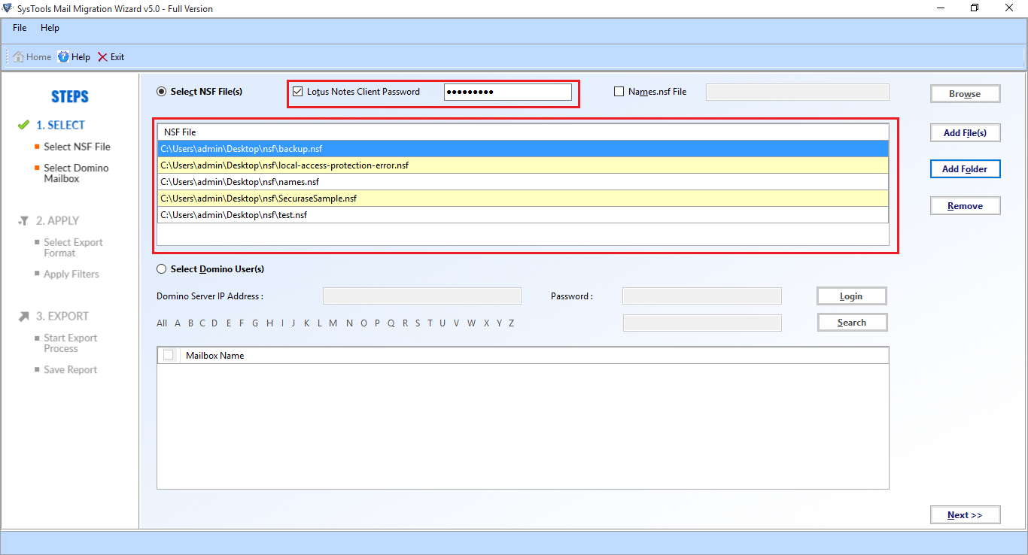Select the SecuraseSample.nsf file row
1028x555 pixels.
pyautogui.click(x=523, y=199)
